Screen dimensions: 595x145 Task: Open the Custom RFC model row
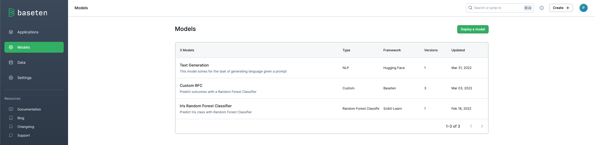click(x=191, y=86)
